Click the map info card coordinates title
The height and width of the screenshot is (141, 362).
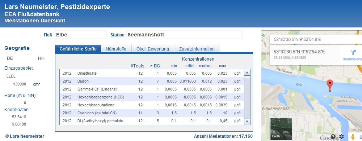(299, 52)
